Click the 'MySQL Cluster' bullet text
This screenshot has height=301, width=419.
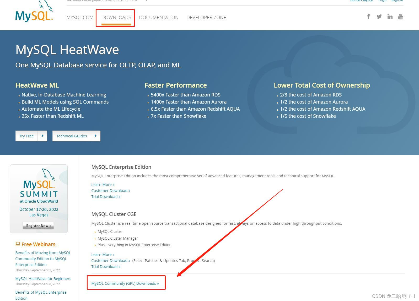point(110,232)
